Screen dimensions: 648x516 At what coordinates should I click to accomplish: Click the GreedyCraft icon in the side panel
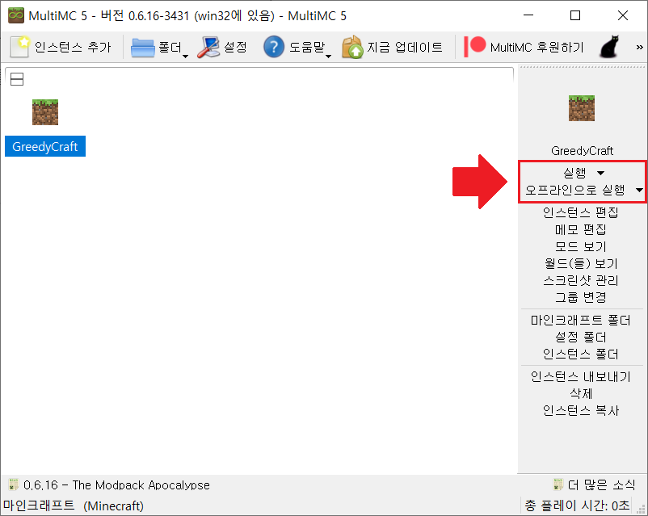click(582, 108)
